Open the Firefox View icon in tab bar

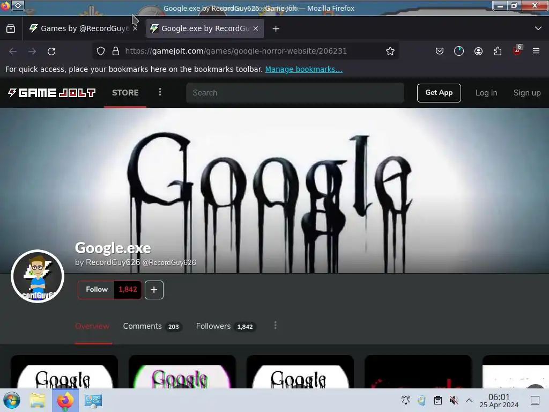11,28
